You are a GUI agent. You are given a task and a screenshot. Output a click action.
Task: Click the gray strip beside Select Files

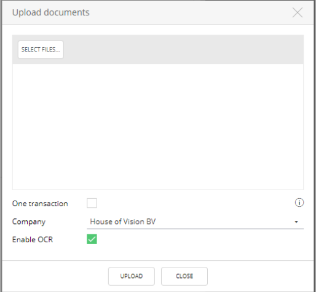183,50
